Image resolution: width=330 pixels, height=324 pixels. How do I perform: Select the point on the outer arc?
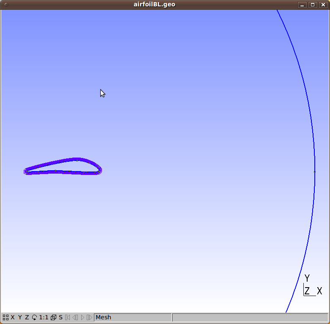point(315,172)
